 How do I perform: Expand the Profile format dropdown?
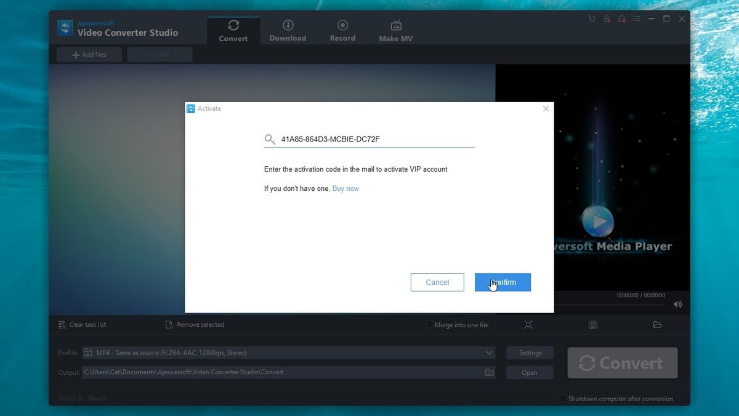pos(490,353)
